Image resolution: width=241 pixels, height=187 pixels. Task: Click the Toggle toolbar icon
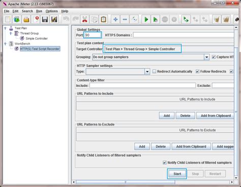coord(134,19)
